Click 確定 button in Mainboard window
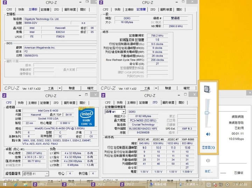 [x=90, y=88]
